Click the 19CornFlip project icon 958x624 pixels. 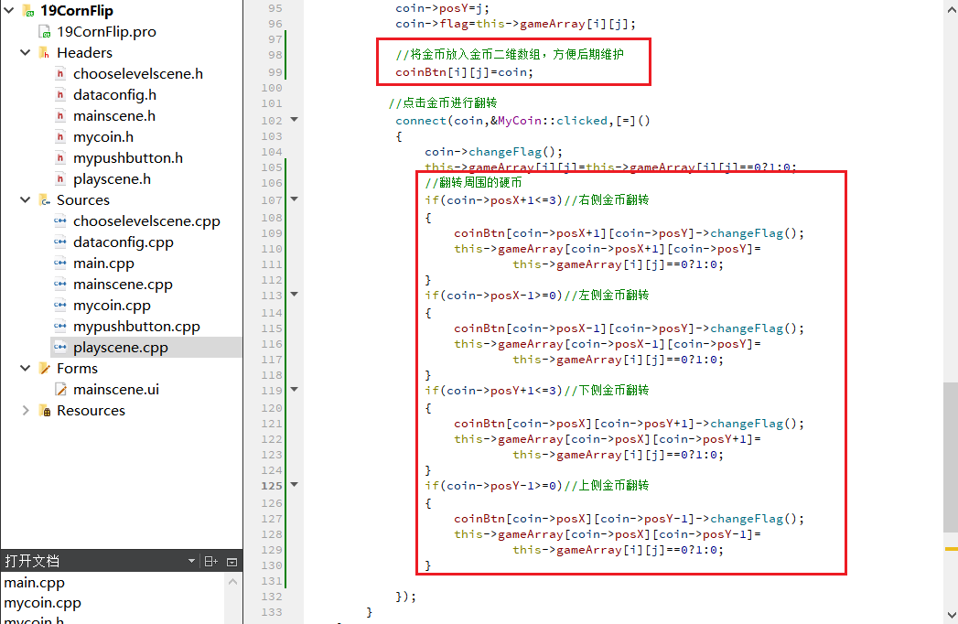pos(29,10)
